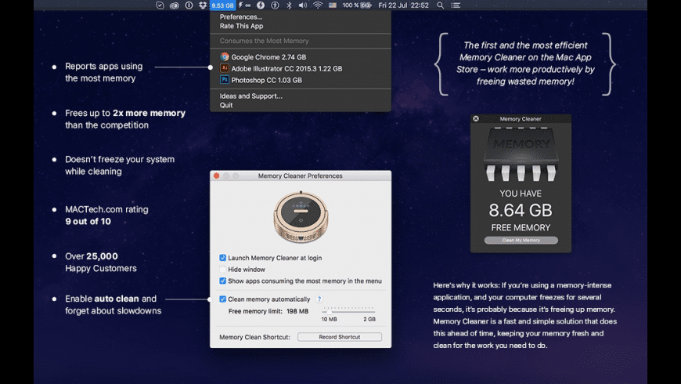Click the free memory limit slider handle

[x=330, y=311]
